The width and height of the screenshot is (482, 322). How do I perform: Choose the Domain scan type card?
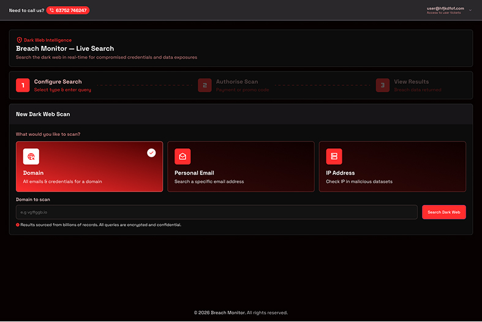[x=89, y=167]
